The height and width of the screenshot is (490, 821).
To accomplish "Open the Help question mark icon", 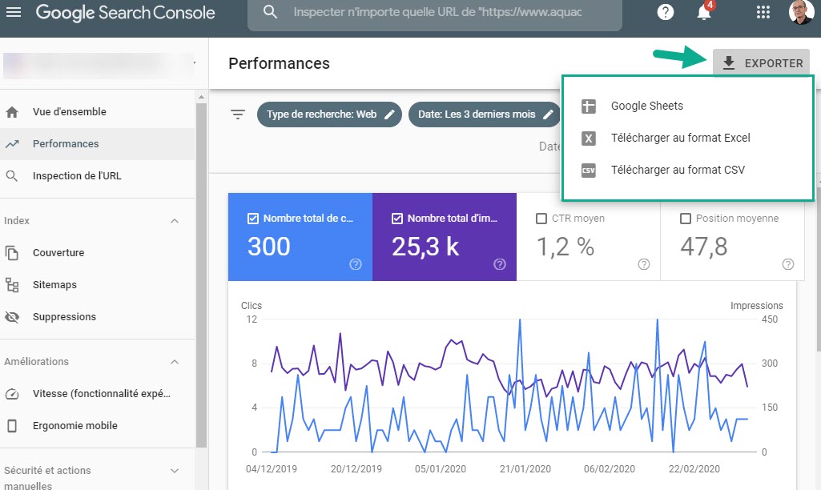I will pyautogui.click(x=665, y=11).
